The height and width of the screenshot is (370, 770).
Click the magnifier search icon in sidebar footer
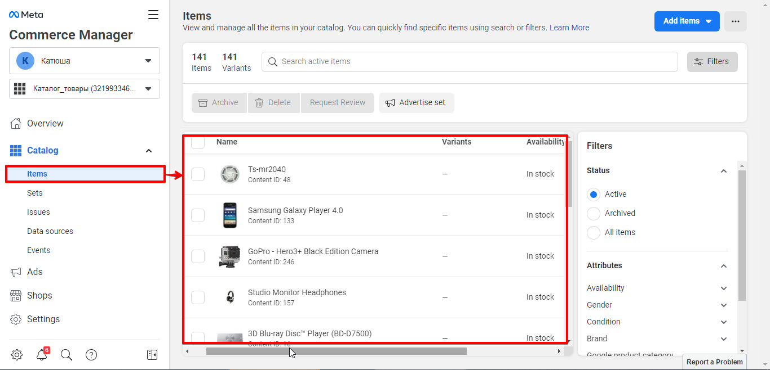(67, 355)
